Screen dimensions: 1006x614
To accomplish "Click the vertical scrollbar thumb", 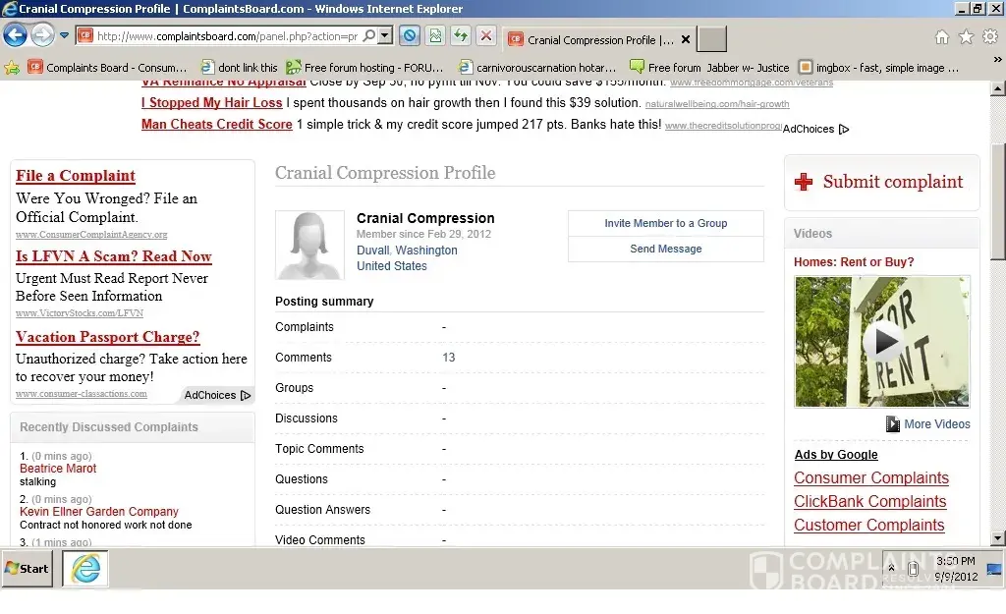I will click(998, 201).
